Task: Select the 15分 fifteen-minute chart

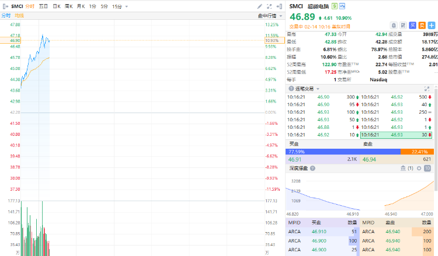Action: tap(117, 6)
